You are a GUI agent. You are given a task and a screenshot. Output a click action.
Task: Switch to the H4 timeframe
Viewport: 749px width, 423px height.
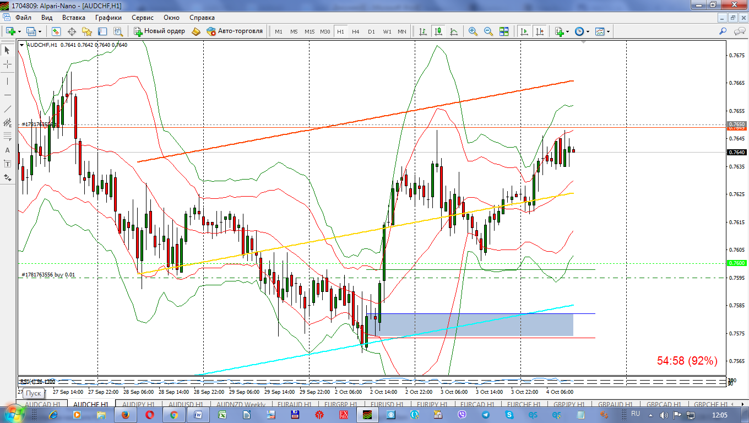pos(356,31)
